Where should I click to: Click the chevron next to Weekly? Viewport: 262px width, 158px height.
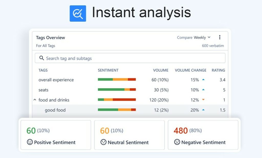209,37
